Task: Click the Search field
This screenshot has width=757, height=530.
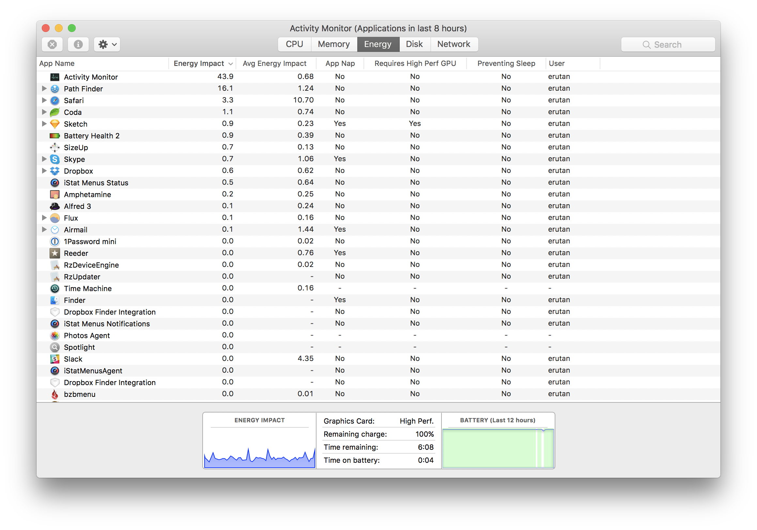Action: pyautogui.click(x=668, y=44)
